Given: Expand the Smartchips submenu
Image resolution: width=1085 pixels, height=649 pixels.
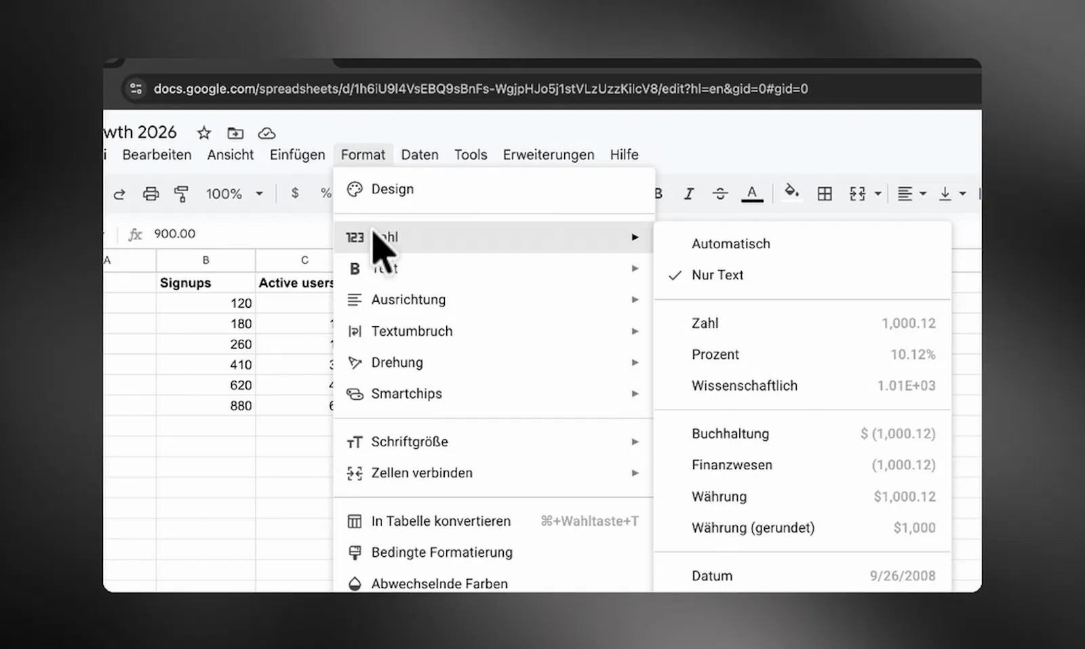Looking at the screenshot, I should 494,393.
